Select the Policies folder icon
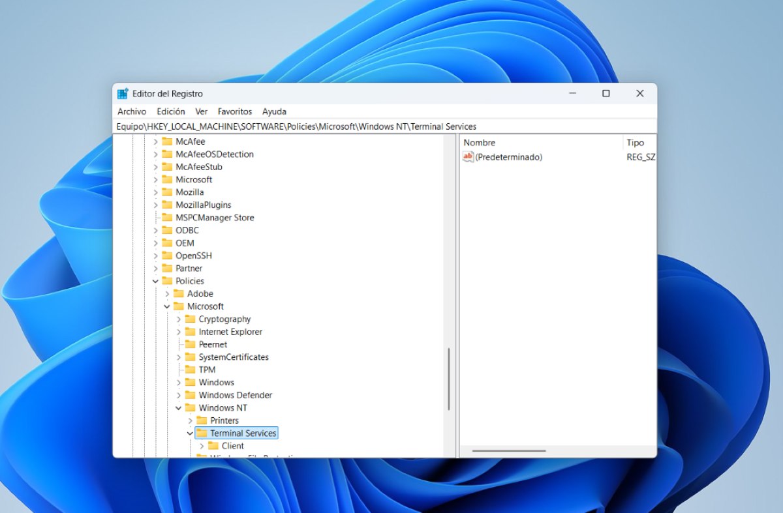The width and height of the screenshot is (783, 513). coord(167,281)
